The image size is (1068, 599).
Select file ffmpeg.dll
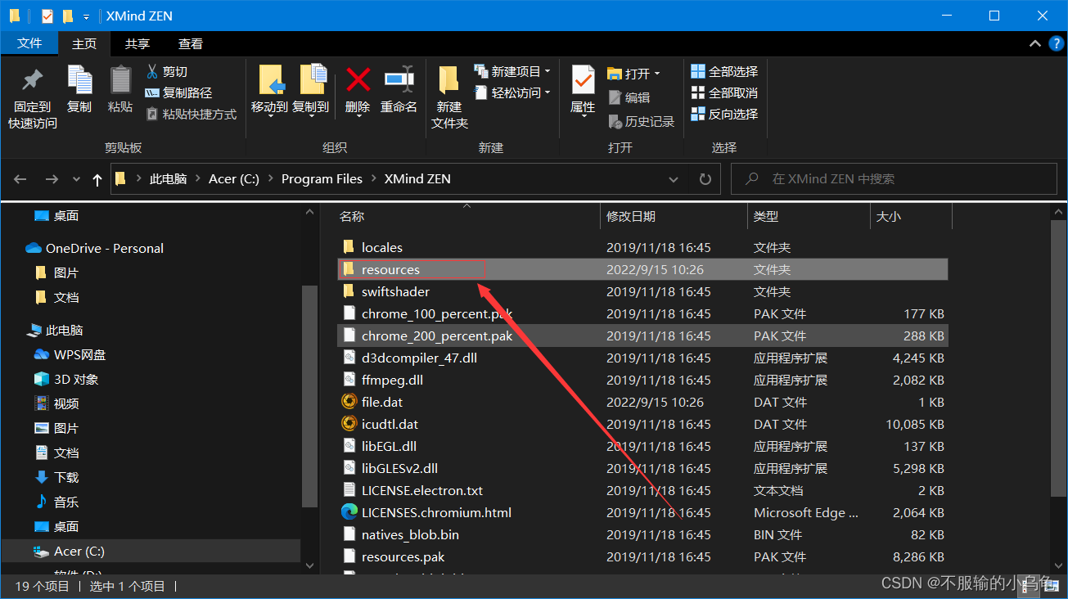click(392, 380)
